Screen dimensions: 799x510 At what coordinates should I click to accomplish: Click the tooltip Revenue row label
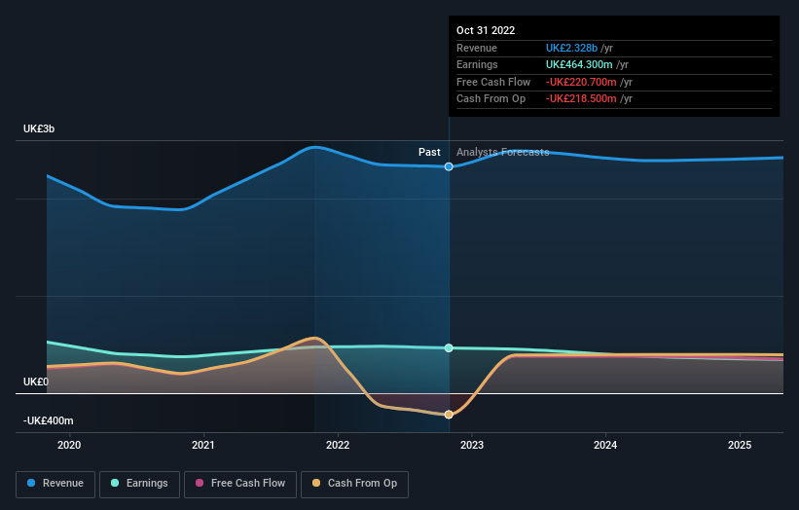point(477,48)
